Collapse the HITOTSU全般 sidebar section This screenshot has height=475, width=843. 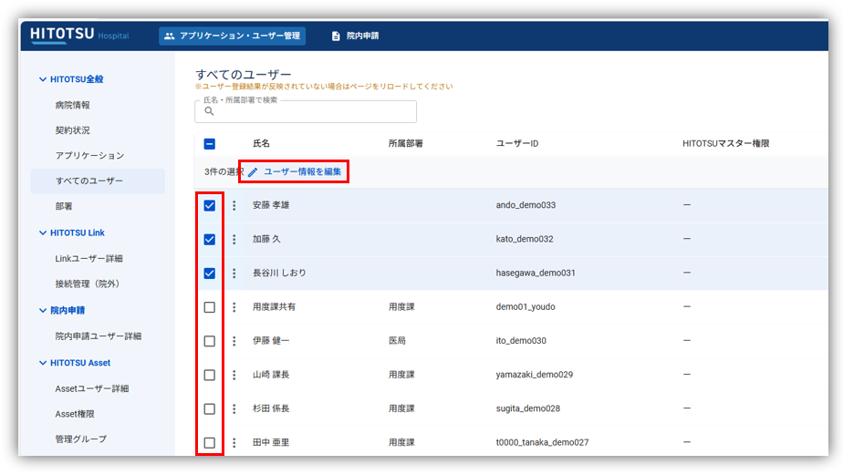(42, 80)
